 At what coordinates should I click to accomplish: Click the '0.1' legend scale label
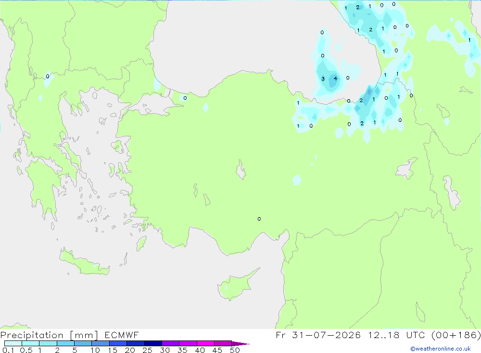(8, 350)
